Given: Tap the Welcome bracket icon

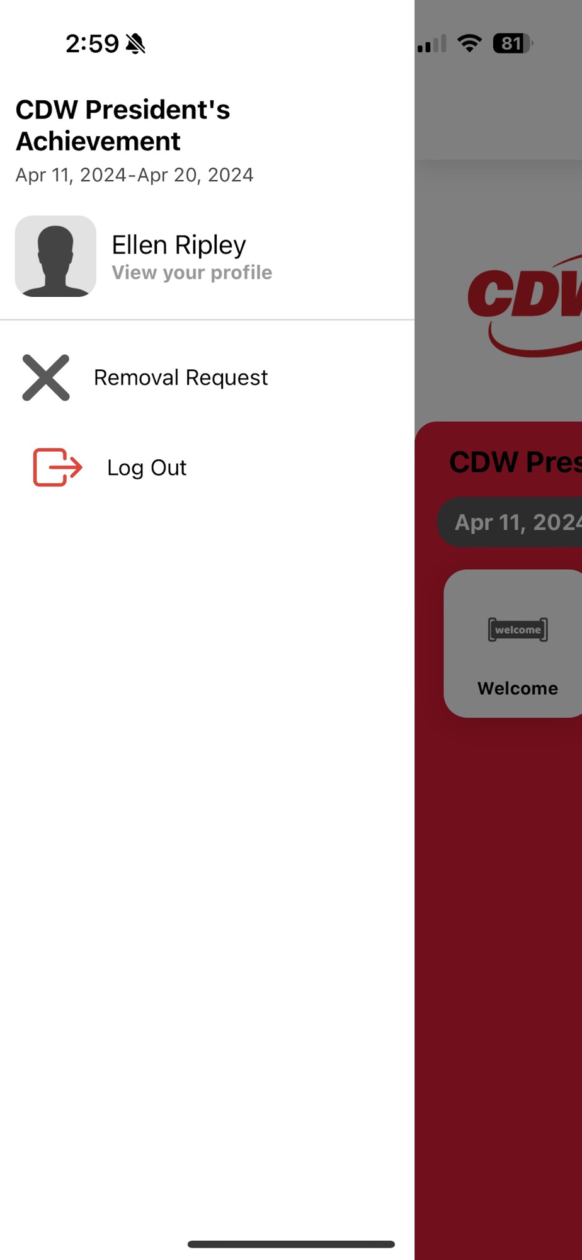Looking at the screenshot, I should click(518, 629).
